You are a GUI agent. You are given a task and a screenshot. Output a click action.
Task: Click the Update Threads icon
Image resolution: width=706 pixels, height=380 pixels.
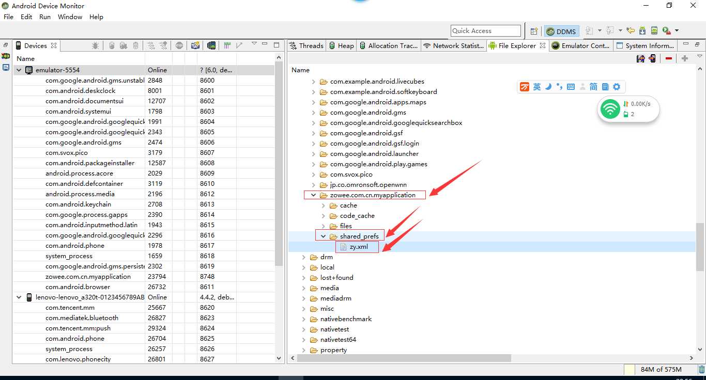(x=151, y=45)
